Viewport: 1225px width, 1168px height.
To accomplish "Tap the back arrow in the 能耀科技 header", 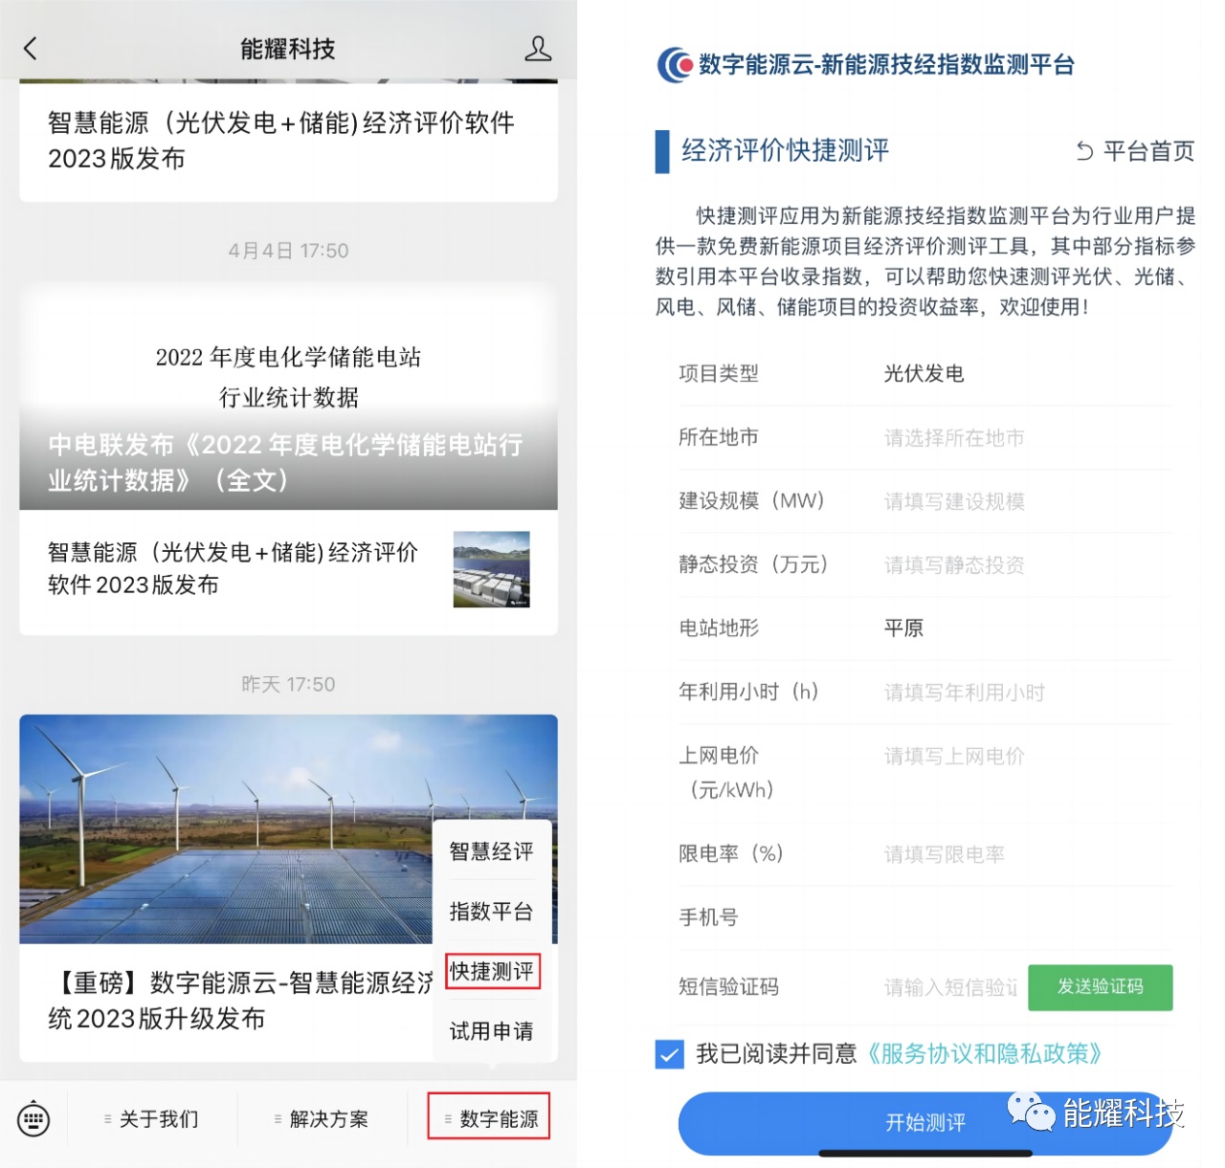I will (31, 49).
